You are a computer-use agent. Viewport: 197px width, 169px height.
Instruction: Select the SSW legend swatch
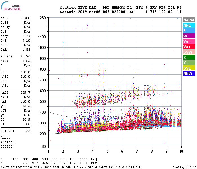point(189,52)
